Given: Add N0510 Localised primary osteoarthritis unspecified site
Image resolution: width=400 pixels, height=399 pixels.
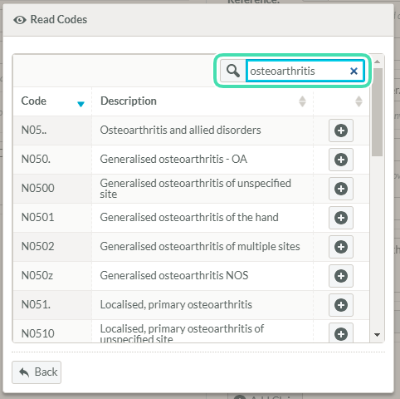Looking at the screenshot, I should pyautogui.click(x=341, y=332).
